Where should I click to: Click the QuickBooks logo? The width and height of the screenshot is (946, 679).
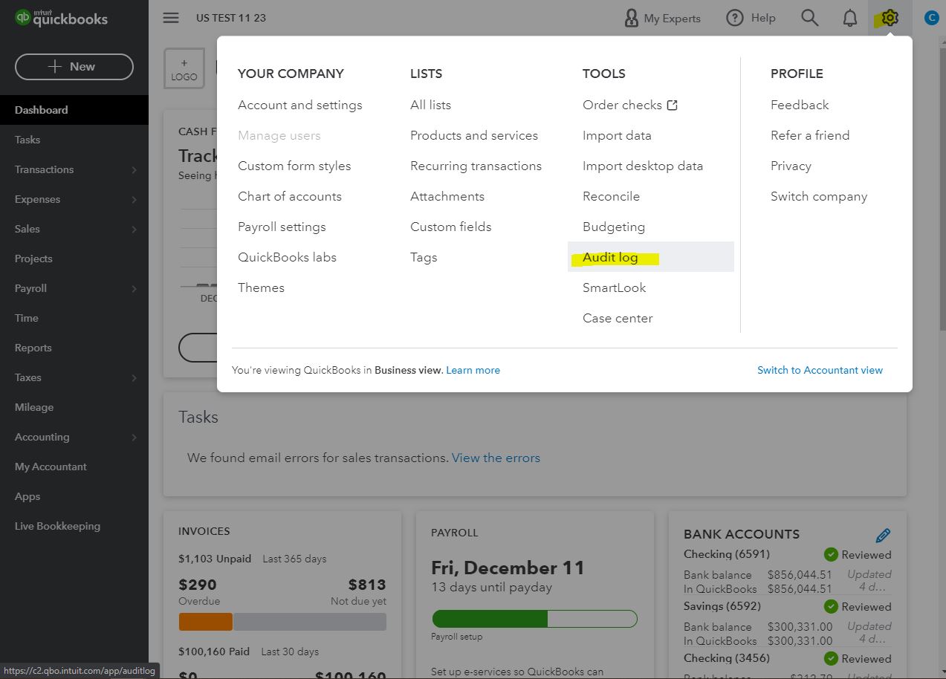pyautogui.click(x=61, y=18)
